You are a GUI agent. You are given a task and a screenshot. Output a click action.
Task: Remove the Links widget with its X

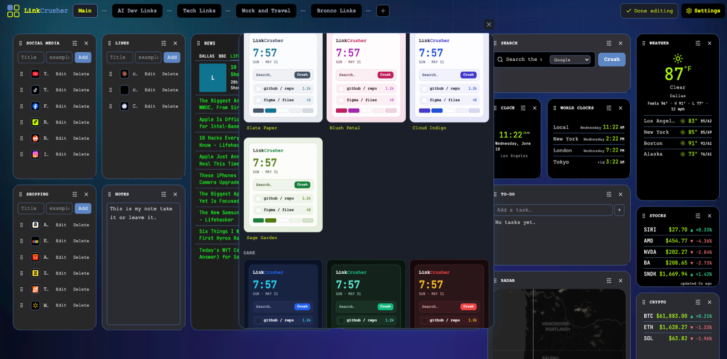[x=175, y=43]
